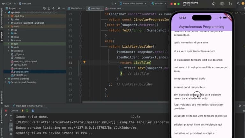Expand the build folder
This screenshot has width=245, height=138.
[x=9, y=27]
